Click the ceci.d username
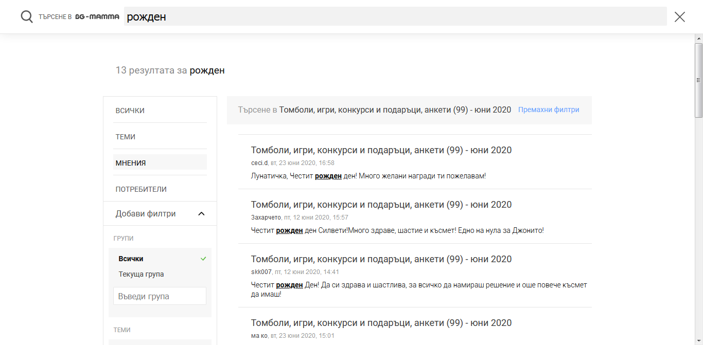Screen dimensions: 703x345 pyautogui.click(x=259, y=163)
